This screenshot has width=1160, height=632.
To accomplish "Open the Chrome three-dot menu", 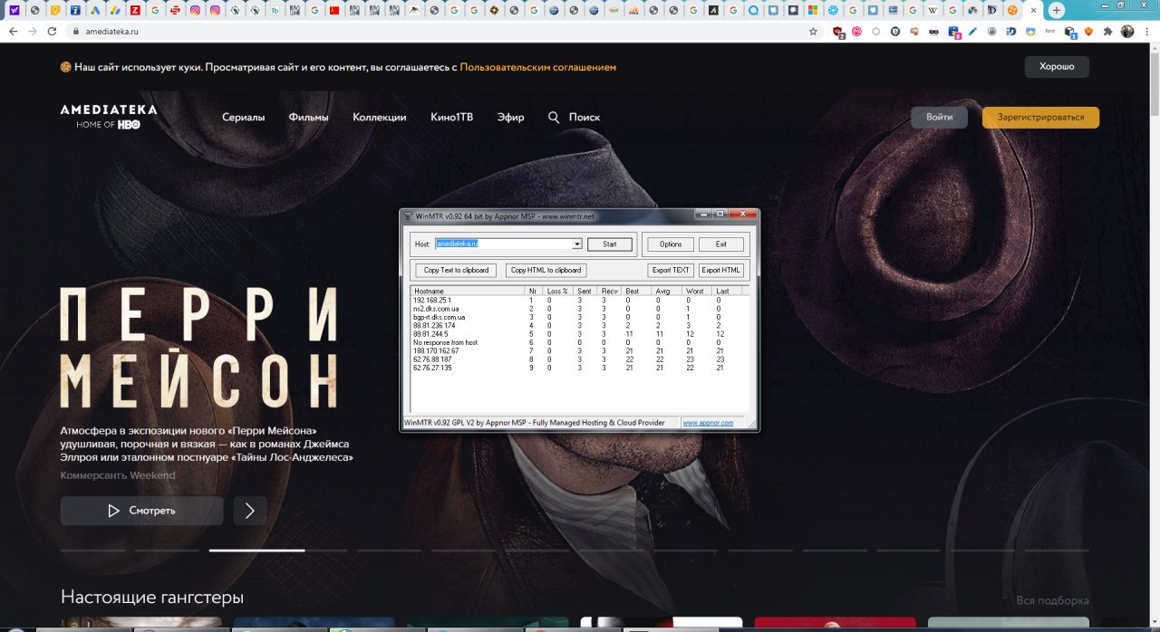I will pos(1146,31).
